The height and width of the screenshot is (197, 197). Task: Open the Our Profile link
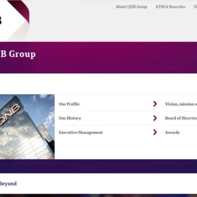pos(69,104)
